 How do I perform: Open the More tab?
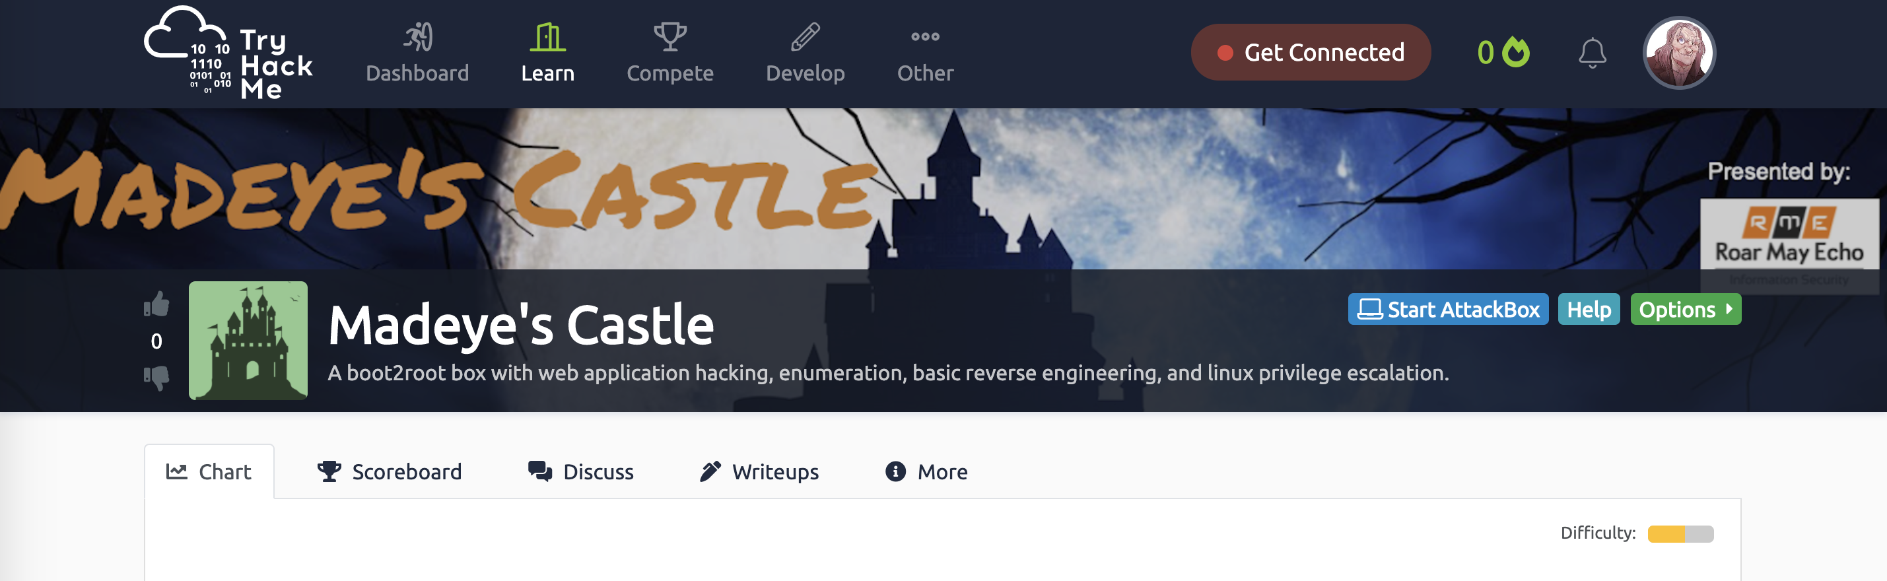tap(926, 472)
